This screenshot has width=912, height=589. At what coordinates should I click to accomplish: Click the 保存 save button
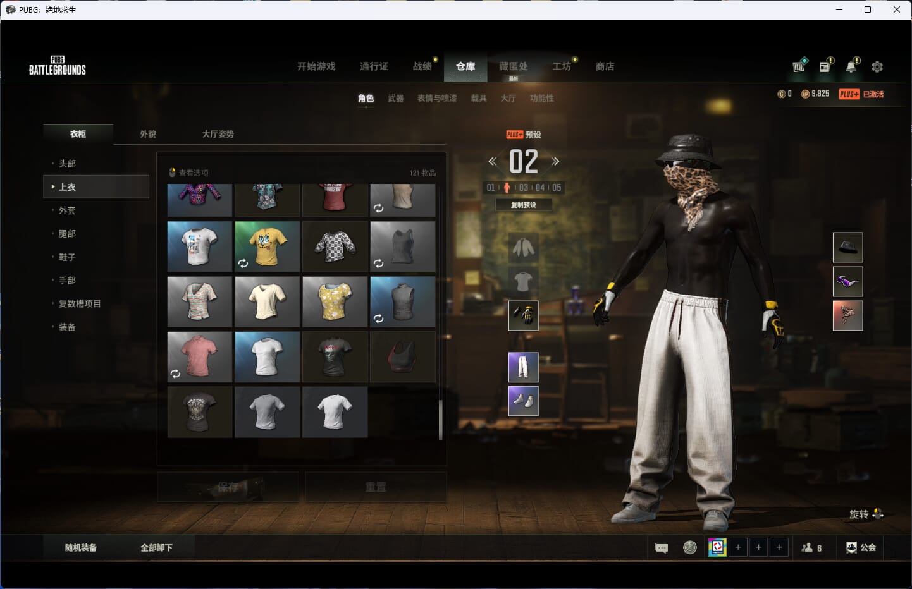tap(228, 487)
